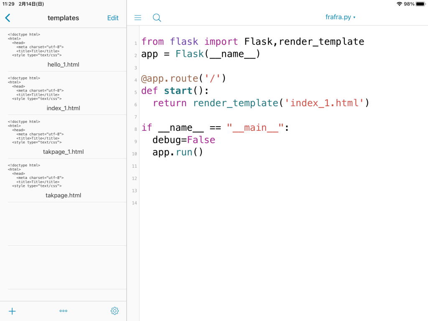Click line number 14 in the gutter
Screen dimensions: 428x321
coord(134,203)
